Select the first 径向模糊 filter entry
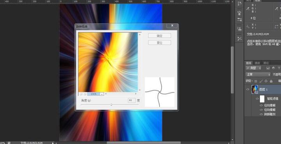This screenshot has height=144, width=281. pos(270,105)
